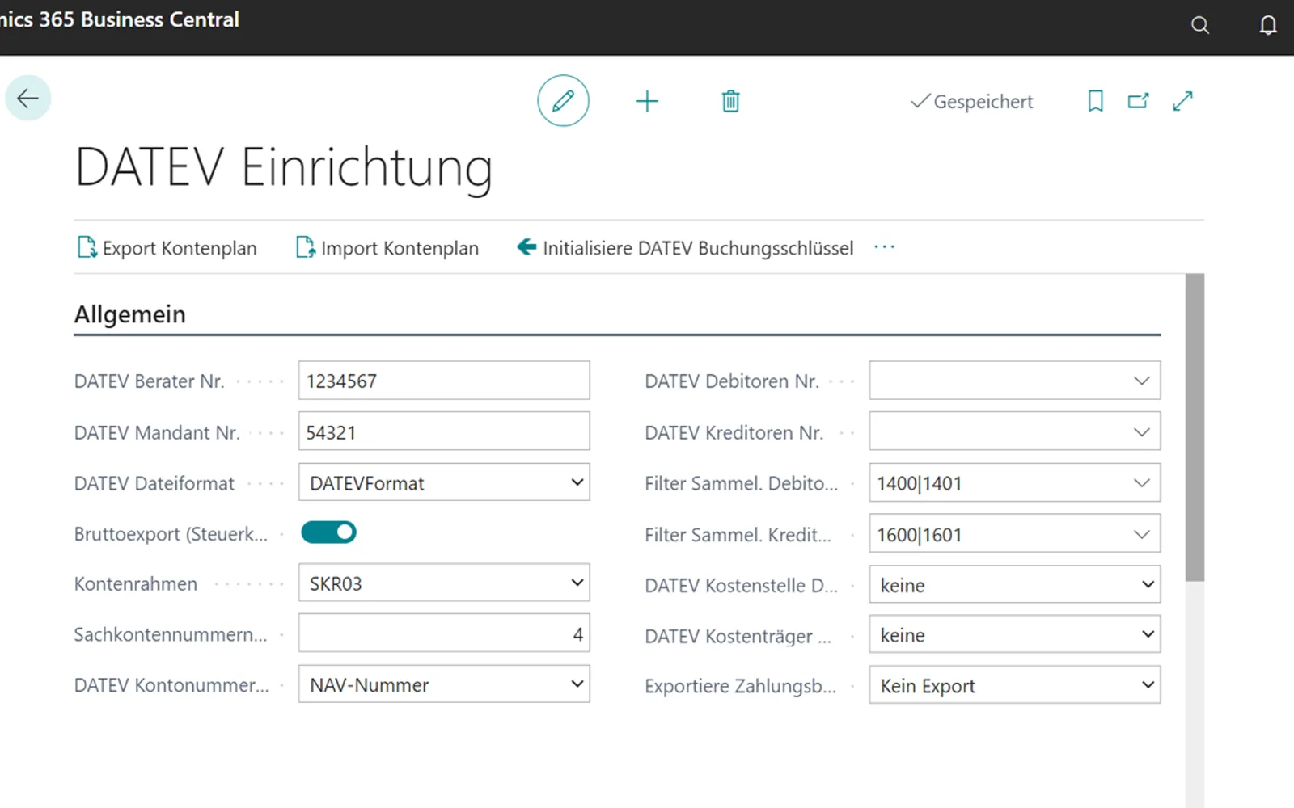The height and width of the screenshot is (808, 1294).
Task: Click the vertical page scrollbar
Action: click(1195, 427)
